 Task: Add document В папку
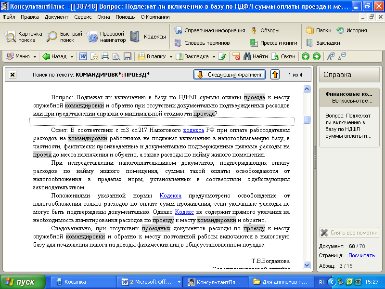152,56
